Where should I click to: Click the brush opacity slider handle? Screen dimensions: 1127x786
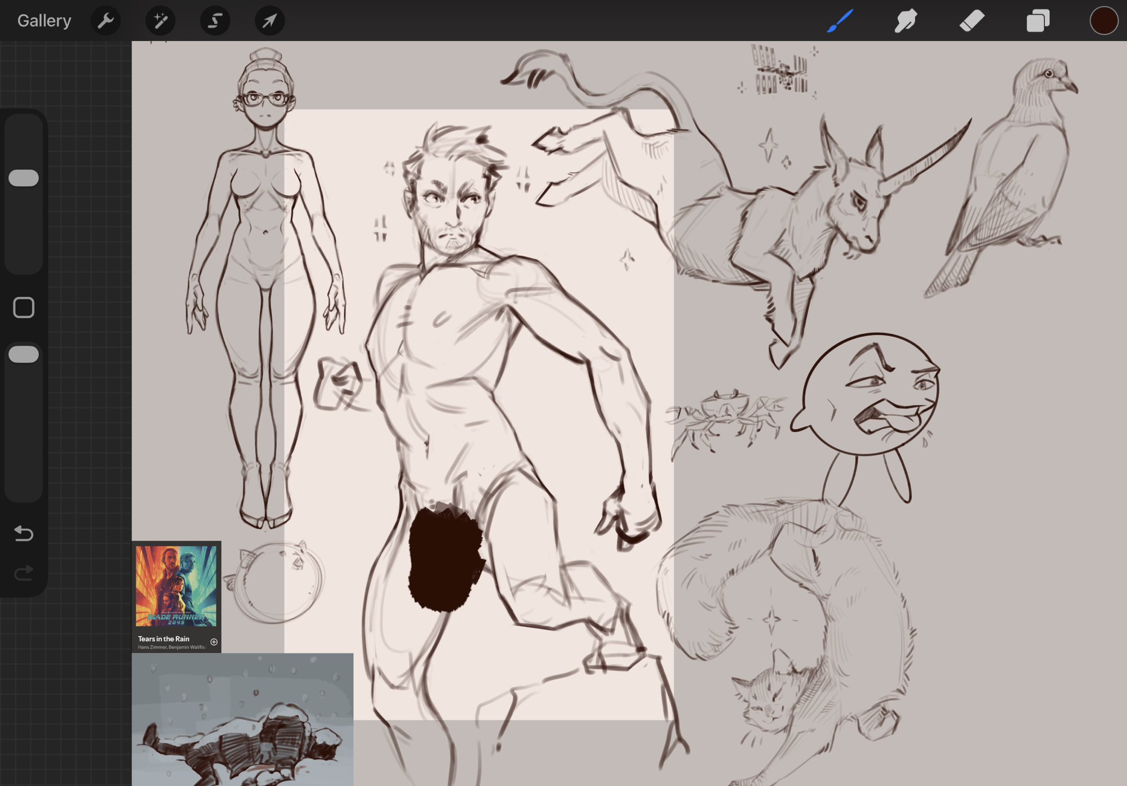[x=24, y=355]
